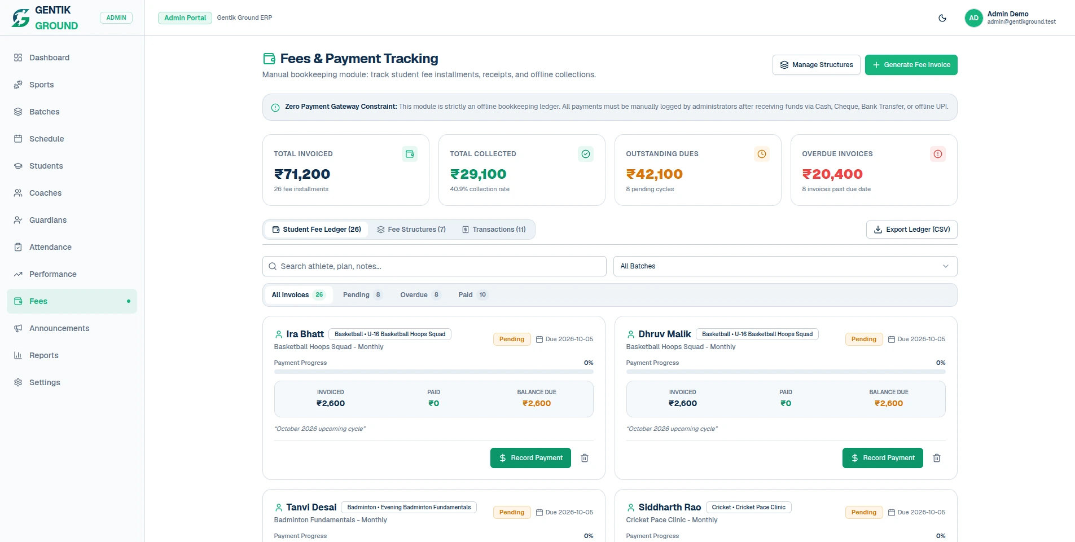This screenshot has height=542, width=1075.
Task: Click the Fees & Payment Tracking title icon
Action: tap(269, 59)
